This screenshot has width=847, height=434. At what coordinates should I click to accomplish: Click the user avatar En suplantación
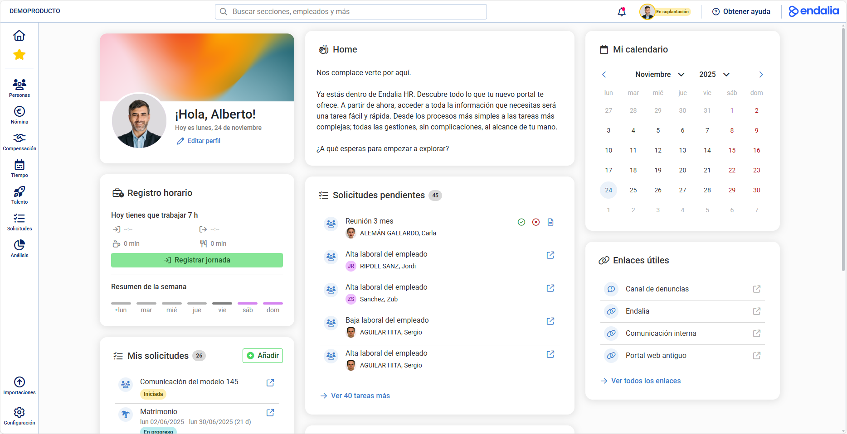click(x=665, y=12)
